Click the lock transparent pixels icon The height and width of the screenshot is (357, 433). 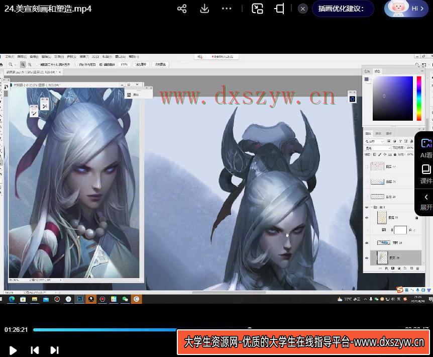pyautogui.click(x=374, y=154)
